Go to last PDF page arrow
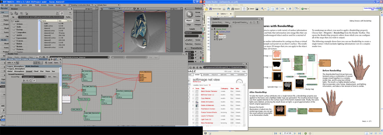This screenshot has width=383, height=135. click(300, 133)
